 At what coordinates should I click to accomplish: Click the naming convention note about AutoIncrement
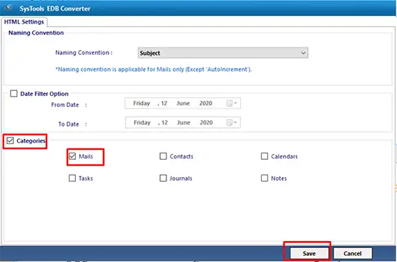(x=153, y=69)
